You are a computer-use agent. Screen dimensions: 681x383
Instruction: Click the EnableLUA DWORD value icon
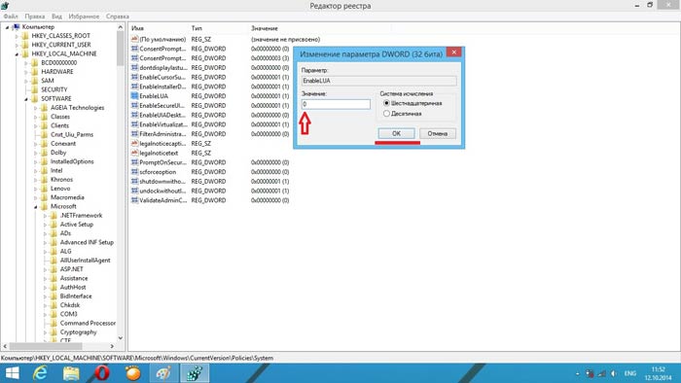(x=134, y=96)
